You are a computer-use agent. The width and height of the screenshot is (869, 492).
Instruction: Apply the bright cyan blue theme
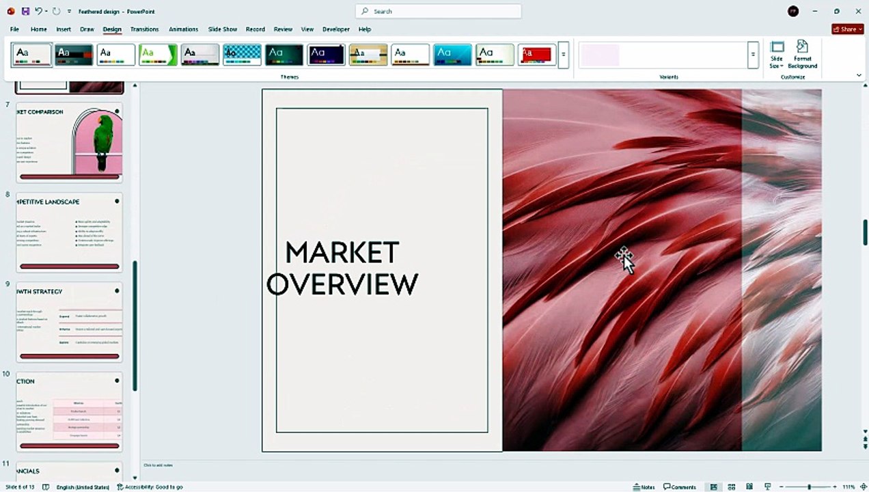click(452, 55)
